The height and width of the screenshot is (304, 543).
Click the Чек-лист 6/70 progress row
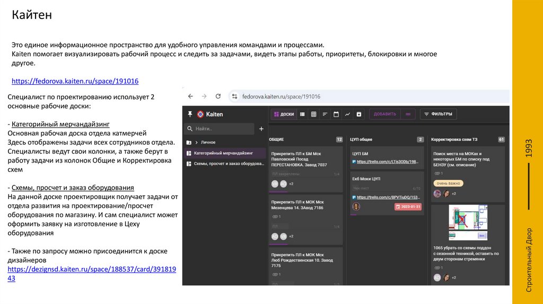[x=387, y=189]
